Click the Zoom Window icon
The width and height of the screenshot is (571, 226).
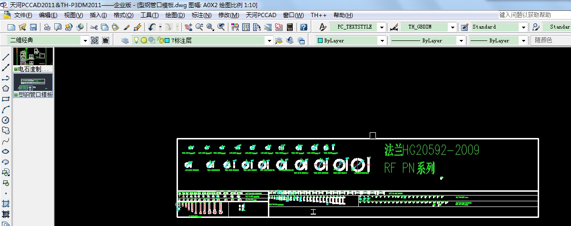click(x=210, y=27)
